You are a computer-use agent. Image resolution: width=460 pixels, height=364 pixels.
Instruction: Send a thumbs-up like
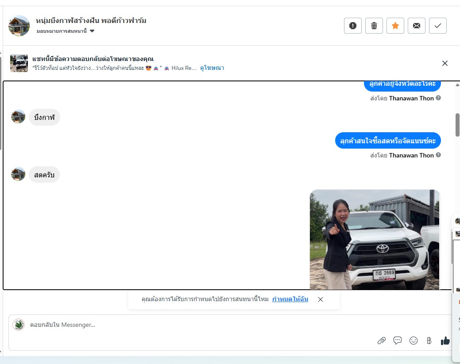[445, 341]
